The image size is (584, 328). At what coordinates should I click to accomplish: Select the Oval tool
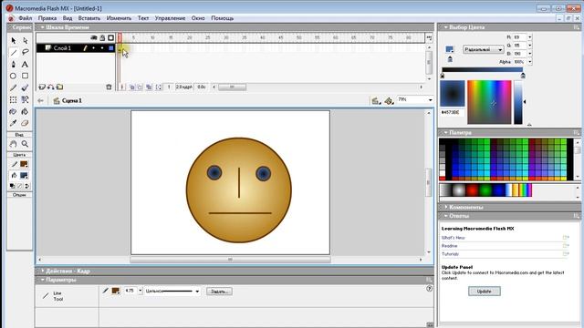(14, 76)
